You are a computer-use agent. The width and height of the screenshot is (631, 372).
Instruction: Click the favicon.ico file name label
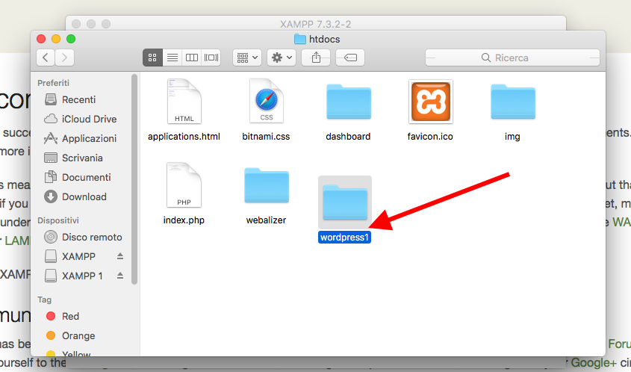(430, 137)
